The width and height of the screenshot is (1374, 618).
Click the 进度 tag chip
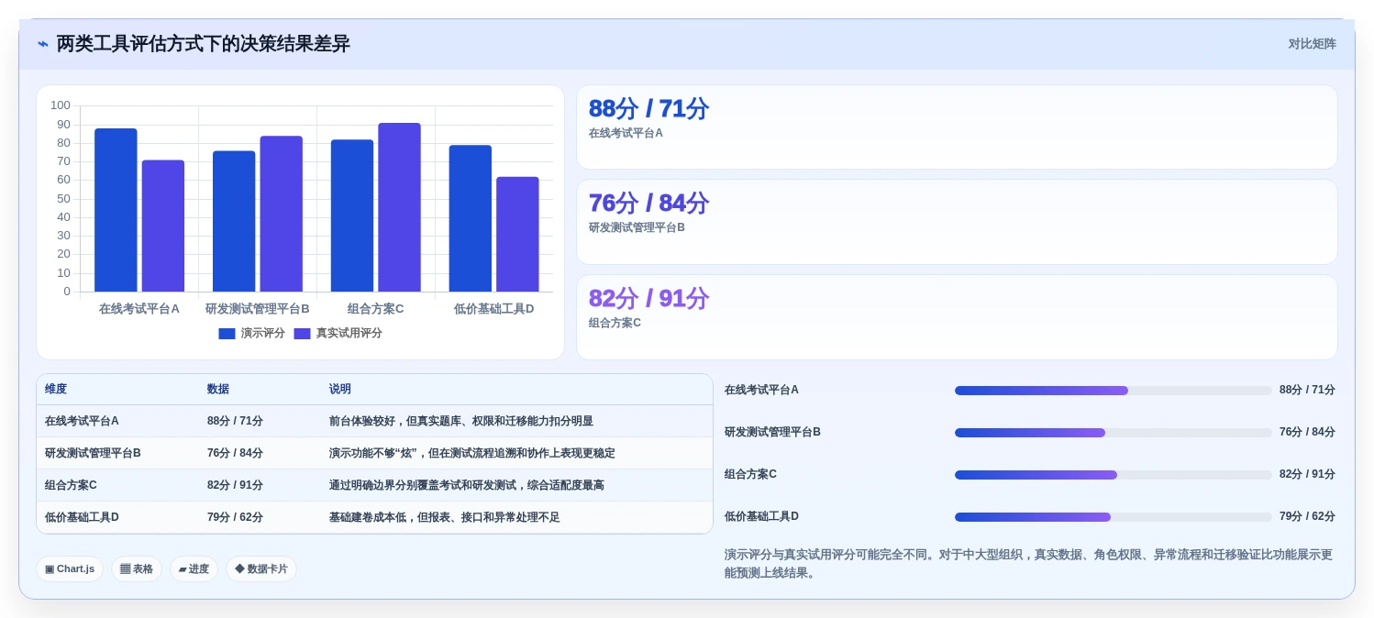pyautogui.click(x=194, y=568)
